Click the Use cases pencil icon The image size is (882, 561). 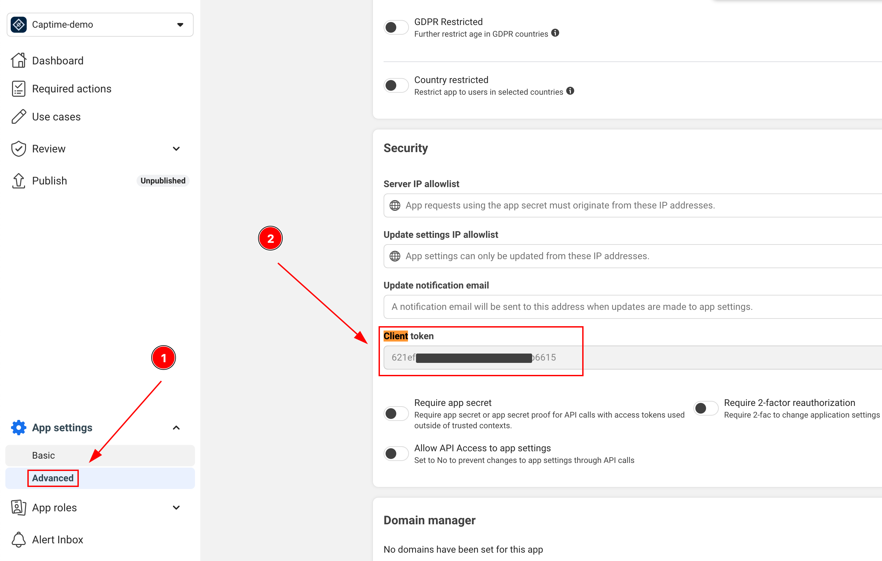(19, 116)
